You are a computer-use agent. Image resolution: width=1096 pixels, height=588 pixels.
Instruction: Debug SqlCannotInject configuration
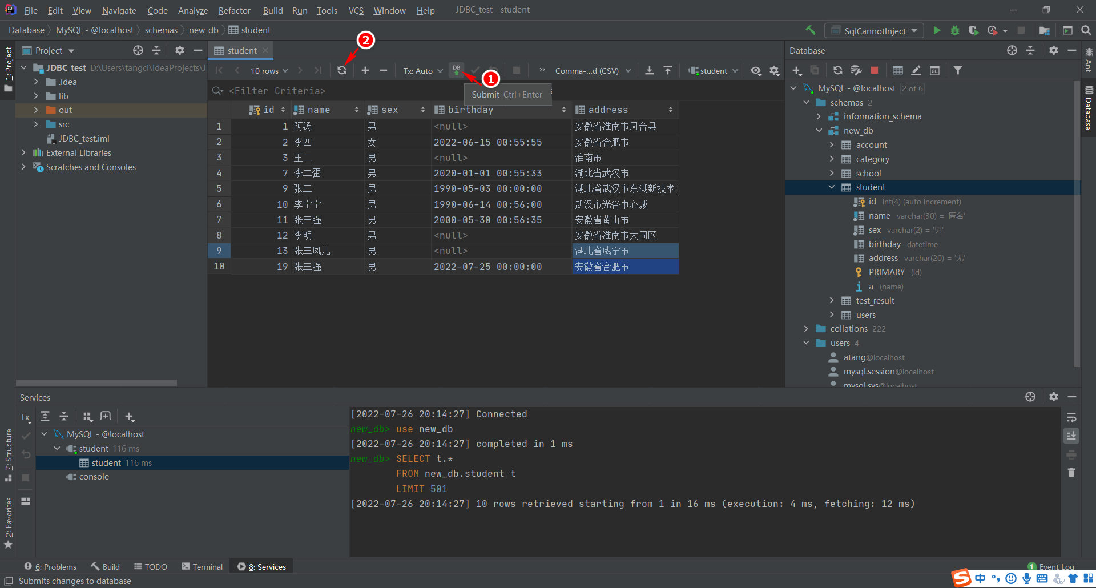(955, 30)
